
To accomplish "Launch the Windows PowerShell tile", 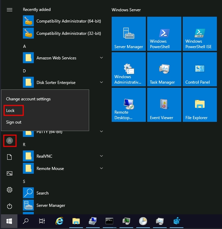I will pos(164,34).
